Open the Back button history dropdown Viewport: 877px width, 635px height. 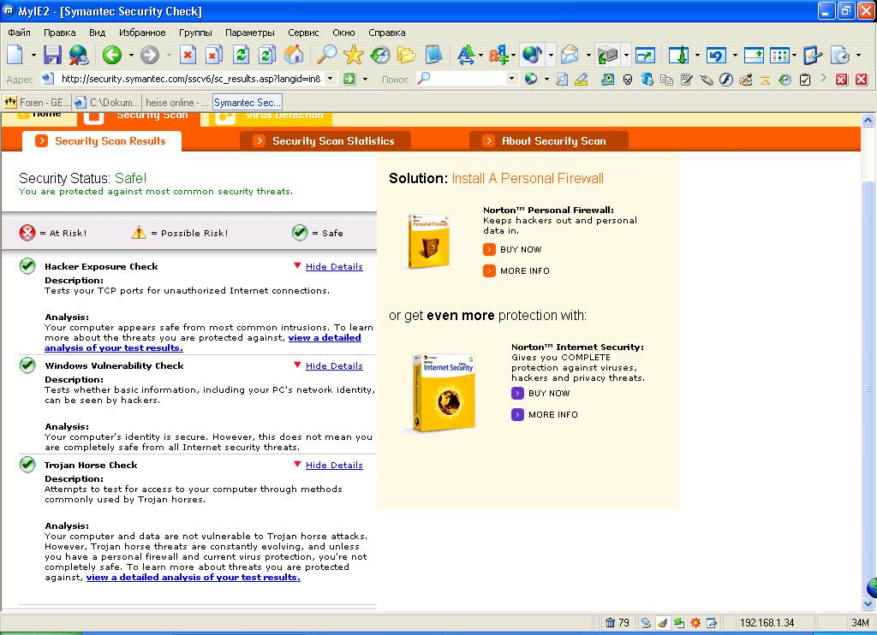click(x=131, y=55)
